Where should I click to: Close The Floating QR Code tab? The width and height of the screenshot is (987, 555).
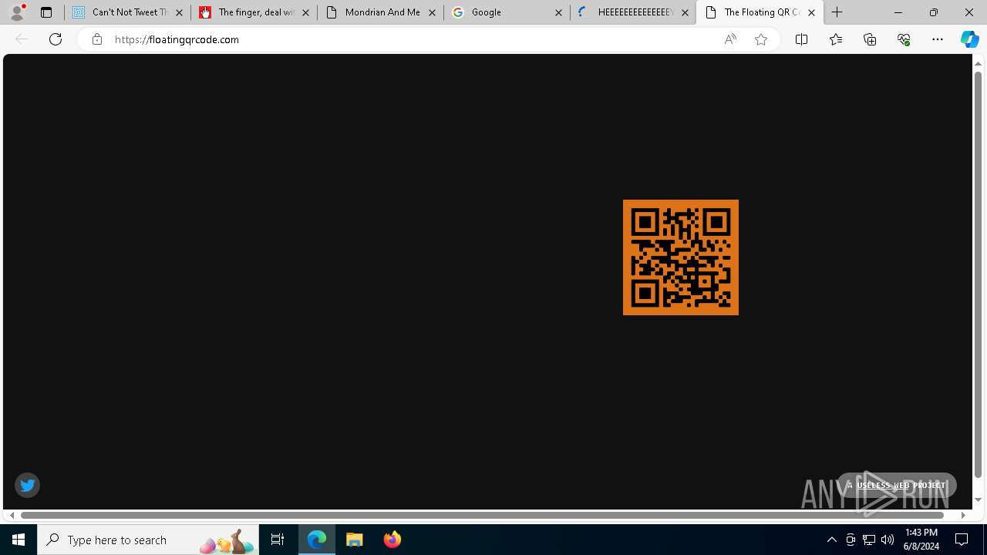[x=811, y=12]
